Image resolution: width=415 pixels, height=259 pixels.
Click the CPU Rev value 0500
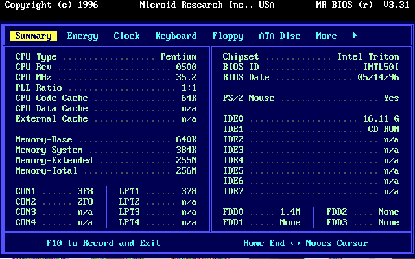pos(186,67)
